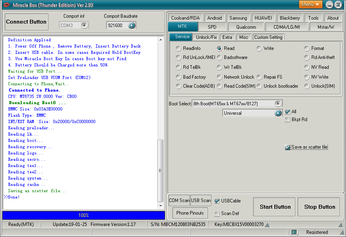Open the Custom Setting sub-tab
The width and height of the screenshot is (346, 237).
268,37
